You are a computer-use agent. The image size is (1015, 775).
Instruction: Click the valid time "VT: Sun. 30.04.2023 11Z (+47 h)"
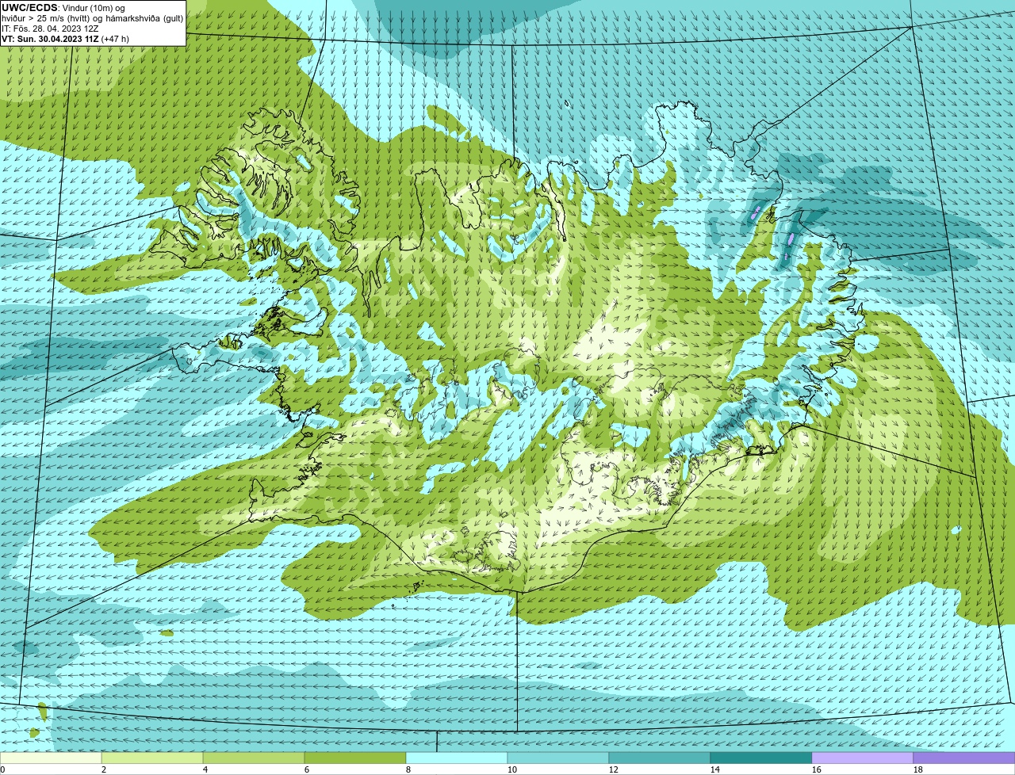pyautogui.click(x=65, y=39)
